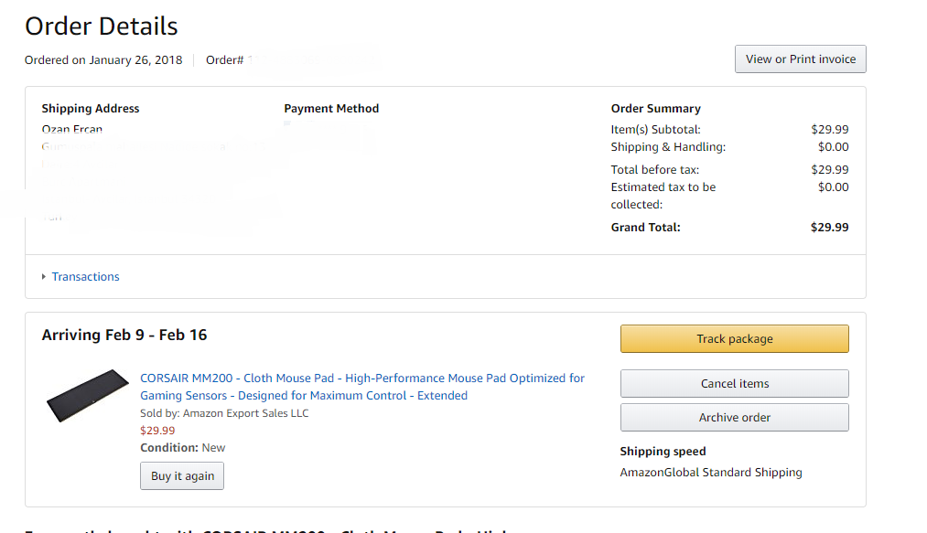Click the Payment Method heading
927x533 pixels.
pos(331,109)
